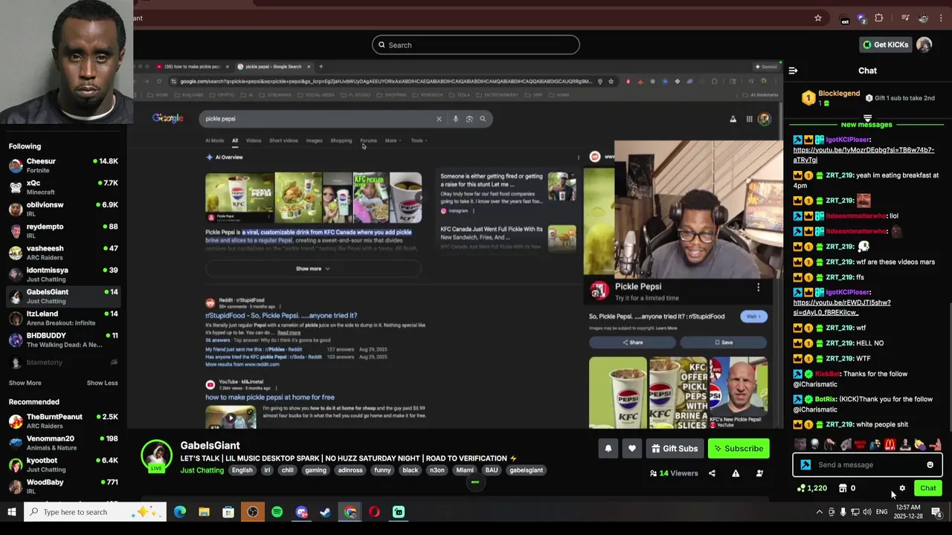Click the OBS Studio taskbar icon
Image resolution: width=952 pixels, height=535 pixels.
coord(253,512)
